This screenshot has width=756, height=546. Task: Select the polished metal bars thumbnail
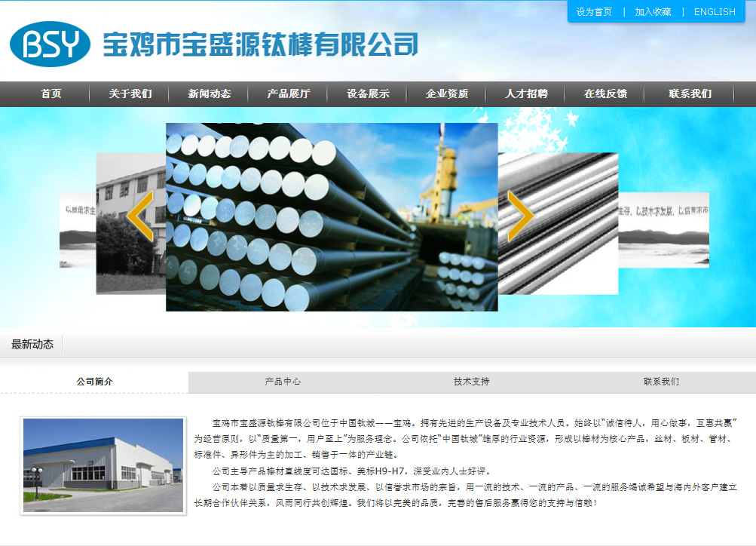(x=558, y=223)
